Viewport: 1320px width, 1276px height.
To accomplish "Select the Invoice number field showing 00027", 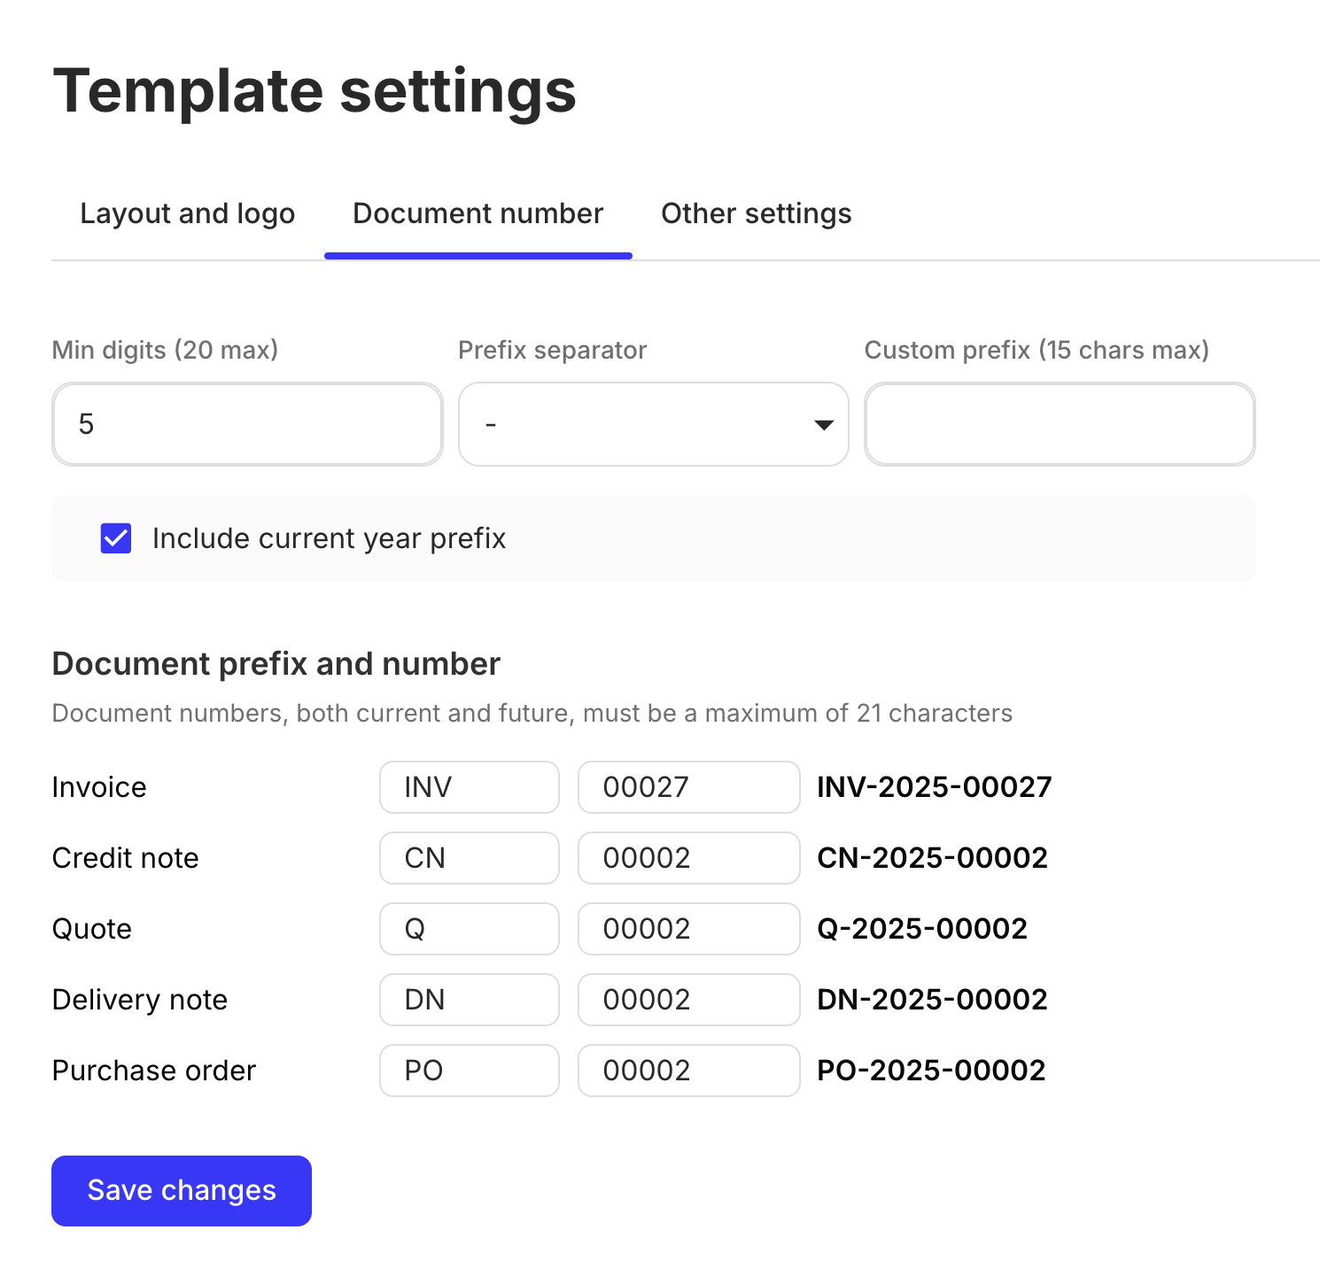I will click(x=688, y=786).
